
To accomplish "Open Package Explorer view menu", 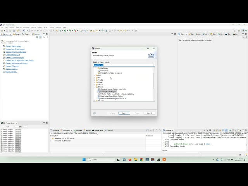I will 47,37.
